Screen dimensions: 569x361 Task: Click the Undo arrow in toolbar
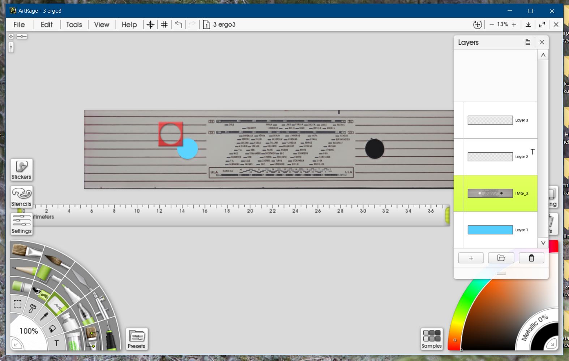coord(179,25)
